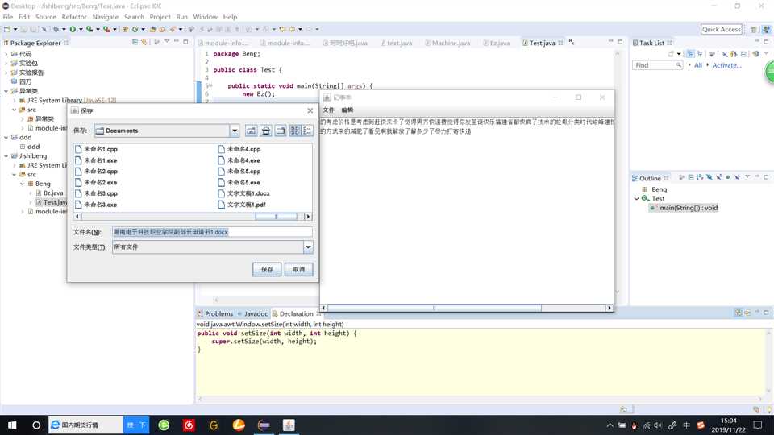Viewport: 774px width, 435px height.
Task: Open the Java perspective icon top right
Action: pyautogui.click(x=766, y=30)
